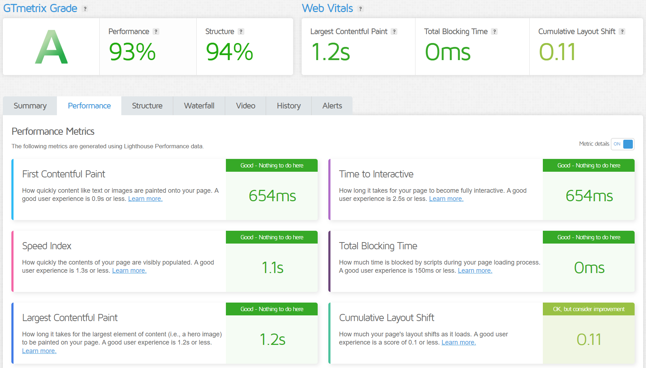Click the Good badge on Speed Index card
Image resolution: width=646 pixels, height=368 pixels.
(272, 237)
